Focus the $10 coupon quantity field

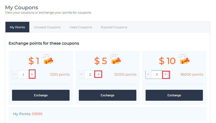(157, 75)
